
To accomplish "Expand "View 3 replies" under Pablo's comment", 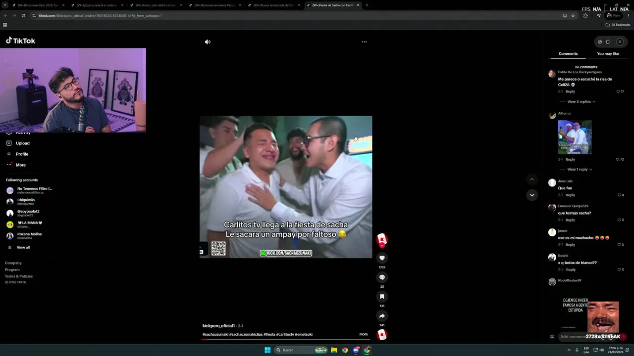I will (581, 101).
